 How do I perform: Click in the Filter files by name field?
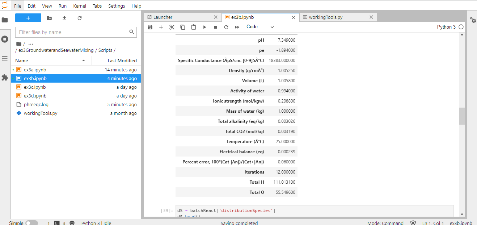click(76, 32)
